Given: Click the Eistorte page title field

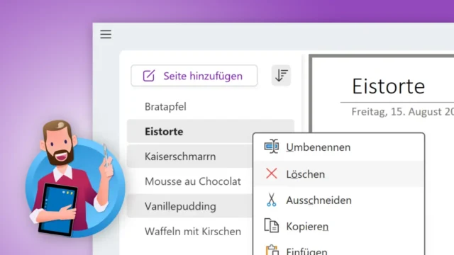Looking at the screenshot, I should point(388,86).
